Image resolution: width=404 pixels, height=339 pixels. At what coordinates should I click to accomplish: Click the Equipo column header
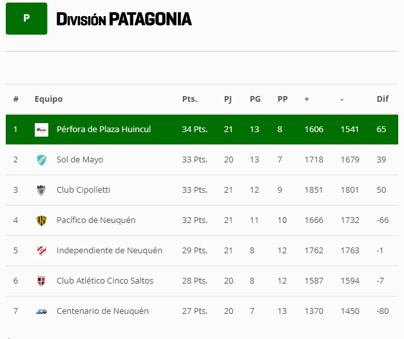[48, 99]
